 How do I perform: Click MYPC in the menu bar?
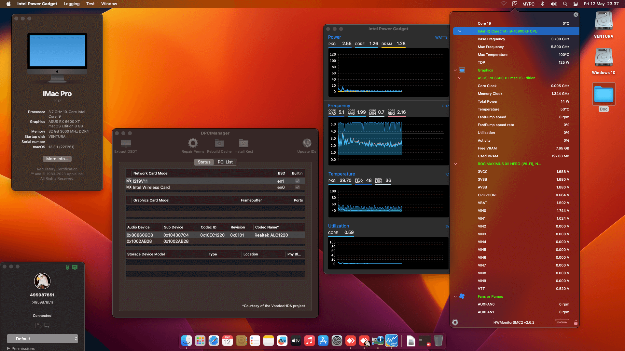[x=528, y=4]
